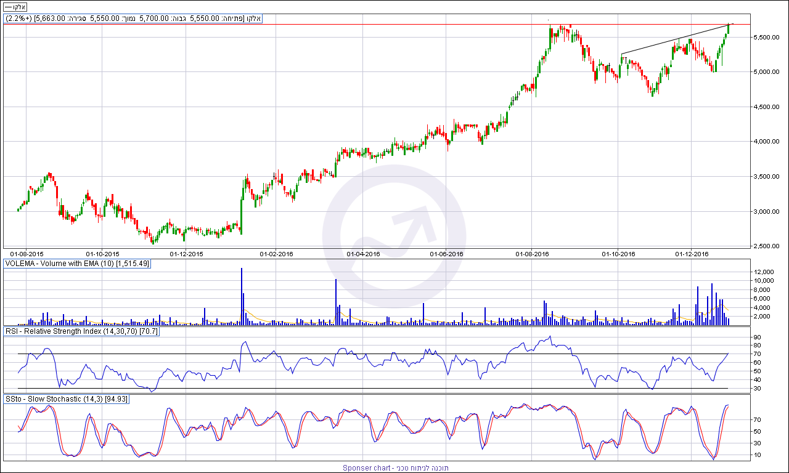Click the VOLEMA Volume with EMA panel title
The height and width of the screenshot is (473, 789).
tap(77, 264)
